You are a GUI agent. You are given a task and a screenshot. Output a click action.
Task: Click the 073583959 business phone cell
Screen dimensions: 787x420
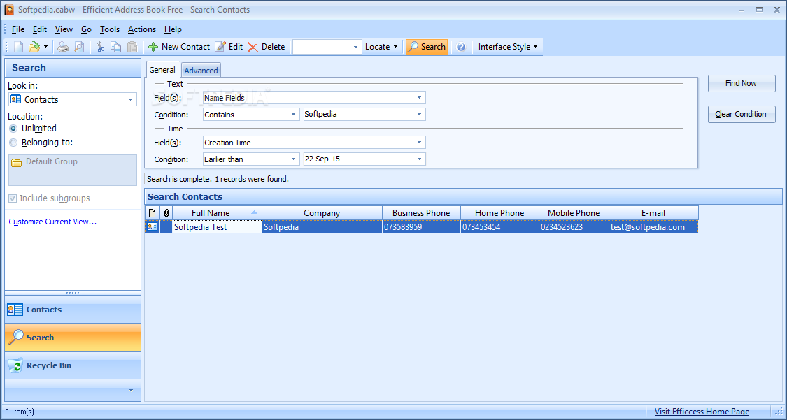(422, 227)
